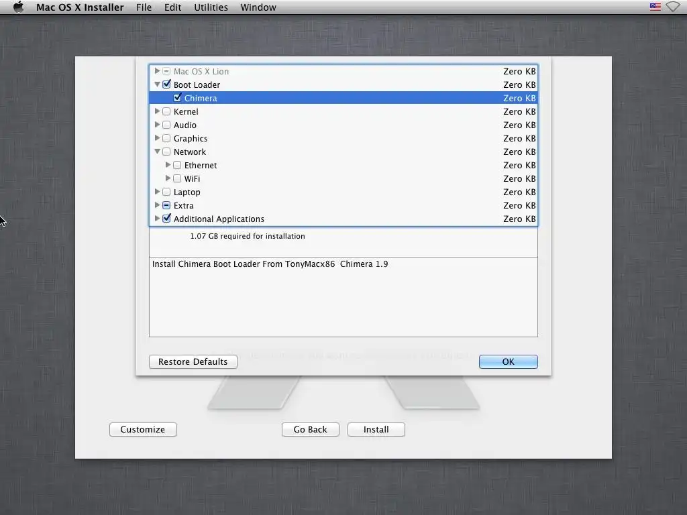Screen dimensions: 687x515
Task: Expand the Laptop group
Action: pos(157,191)
